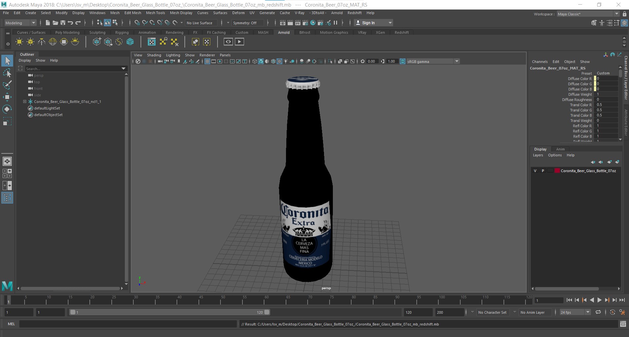Expand Coronita_Beer_Glass_Bottle_07oz_ncl1_1 node

point(25,102)
